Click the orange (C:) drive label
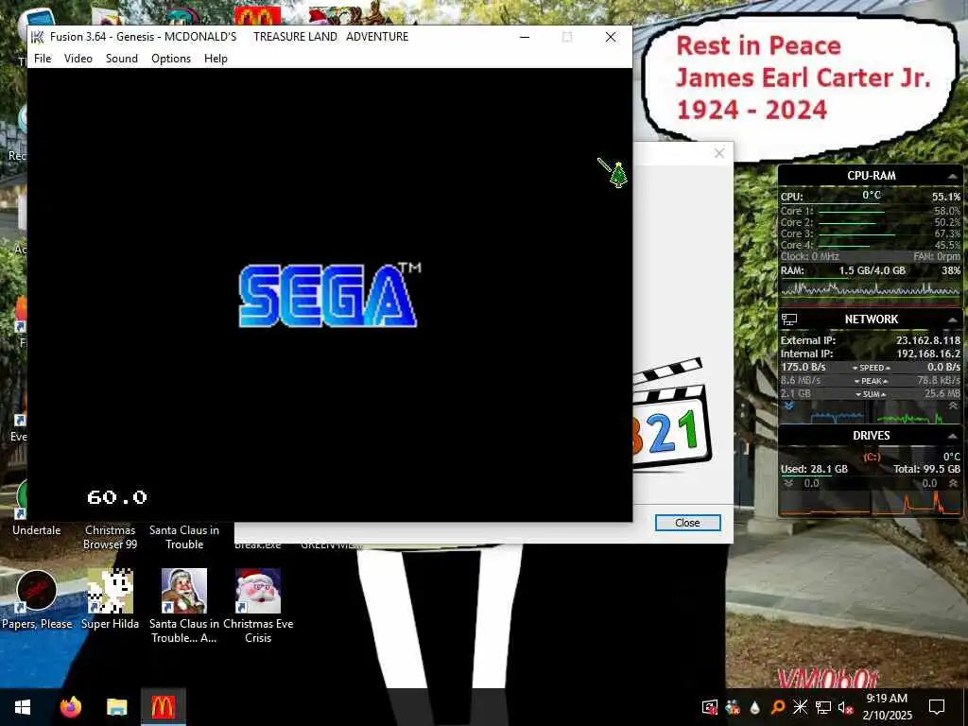Screen dimensions: 968x726 [x=872, y=457]
